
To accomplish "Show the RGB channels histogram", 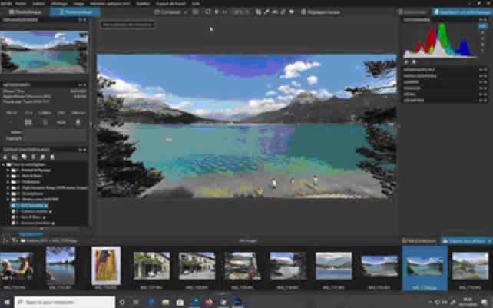I will point(482,26).
